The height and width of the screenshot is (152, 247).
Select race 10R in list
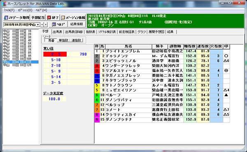[21, 59]
